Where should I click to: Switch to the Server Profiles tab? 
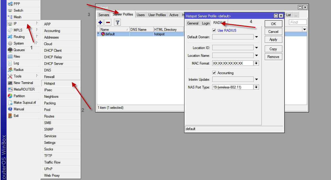tap(123, 14)
